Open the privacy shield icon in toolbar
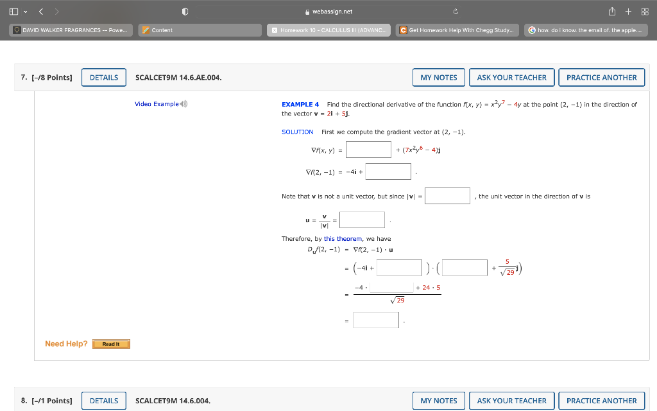This screenshot has height=411, width=657. tap(186, 11)
